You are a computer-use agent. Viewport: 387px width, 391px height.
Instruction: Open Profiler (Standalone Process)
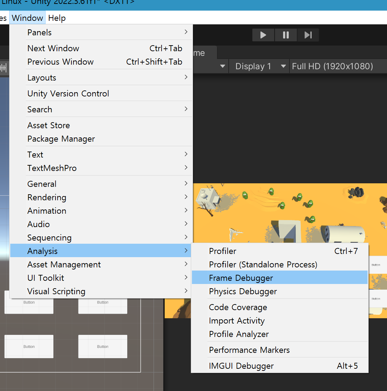point(280,265)
